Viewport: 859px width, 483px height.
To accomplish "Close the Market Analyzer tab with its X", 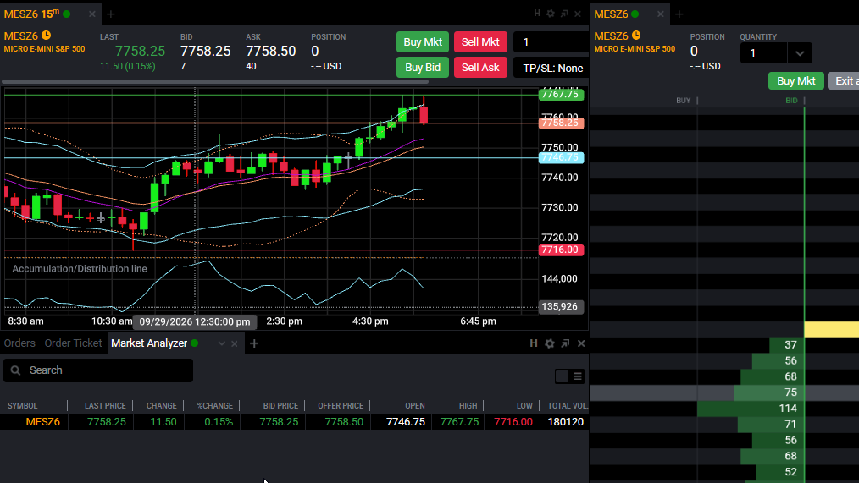I will (x=235, y=343).
